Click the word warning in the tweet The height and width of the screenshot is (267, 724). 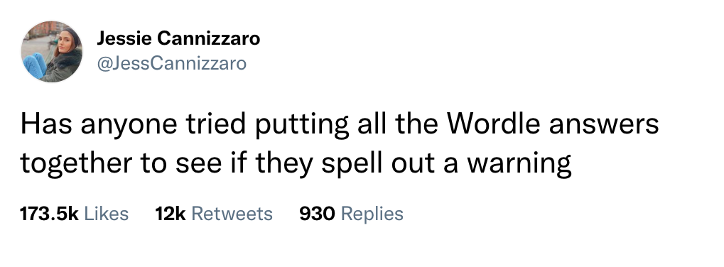(519, 164)
